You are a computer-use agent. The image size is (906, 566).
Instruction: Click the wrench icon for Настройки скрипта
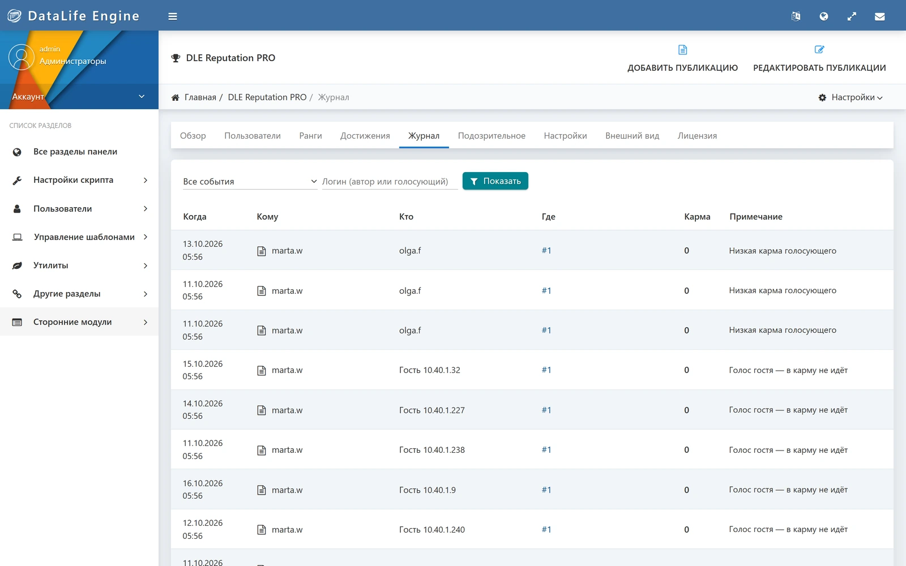click(x=17, y=180)
